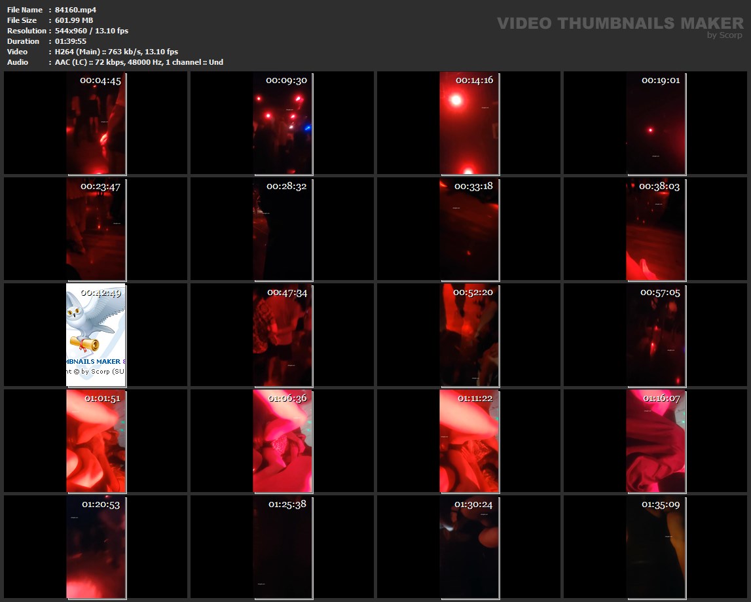Click the H264 (Main) video codec line

117,52
